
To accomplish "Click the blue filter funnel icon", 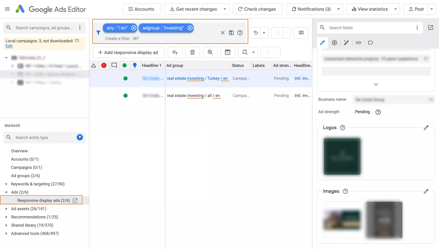I will click(x=98, y=33).
